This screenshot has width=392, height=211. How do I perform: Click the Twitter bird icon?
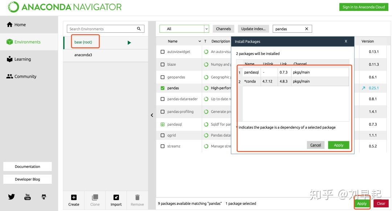[x=11, y=197]
